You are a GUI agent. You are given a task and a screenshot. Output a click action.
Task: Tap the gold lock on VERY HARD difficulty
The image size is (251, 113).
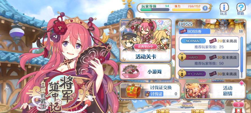(x=182, y=73)
